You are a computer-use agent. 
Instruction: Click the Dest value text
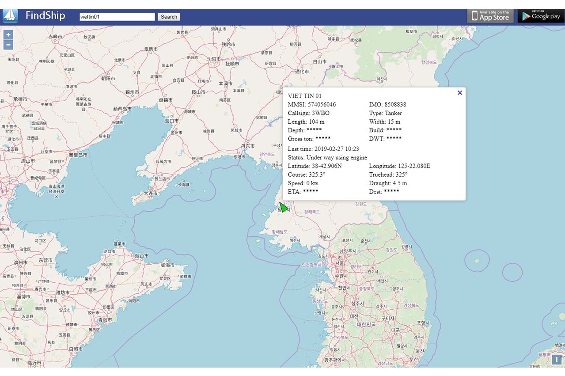391,191
